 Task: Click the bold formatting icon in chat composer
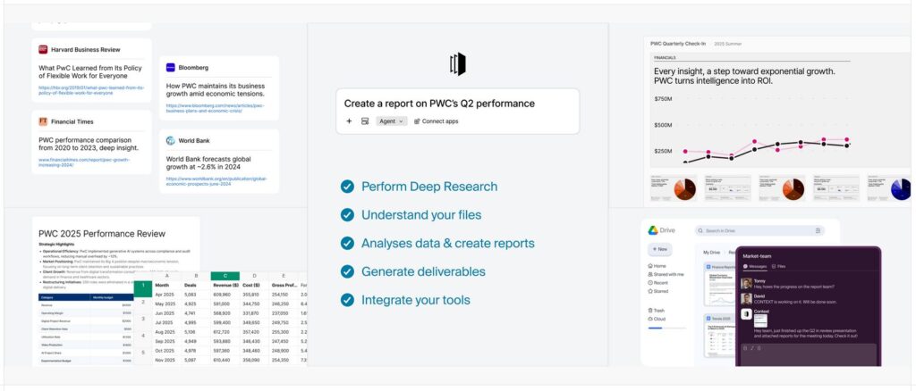[745, 348]
